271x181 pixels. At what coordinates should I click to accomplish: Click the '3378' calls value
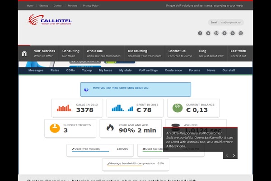[x=85, y=110]
